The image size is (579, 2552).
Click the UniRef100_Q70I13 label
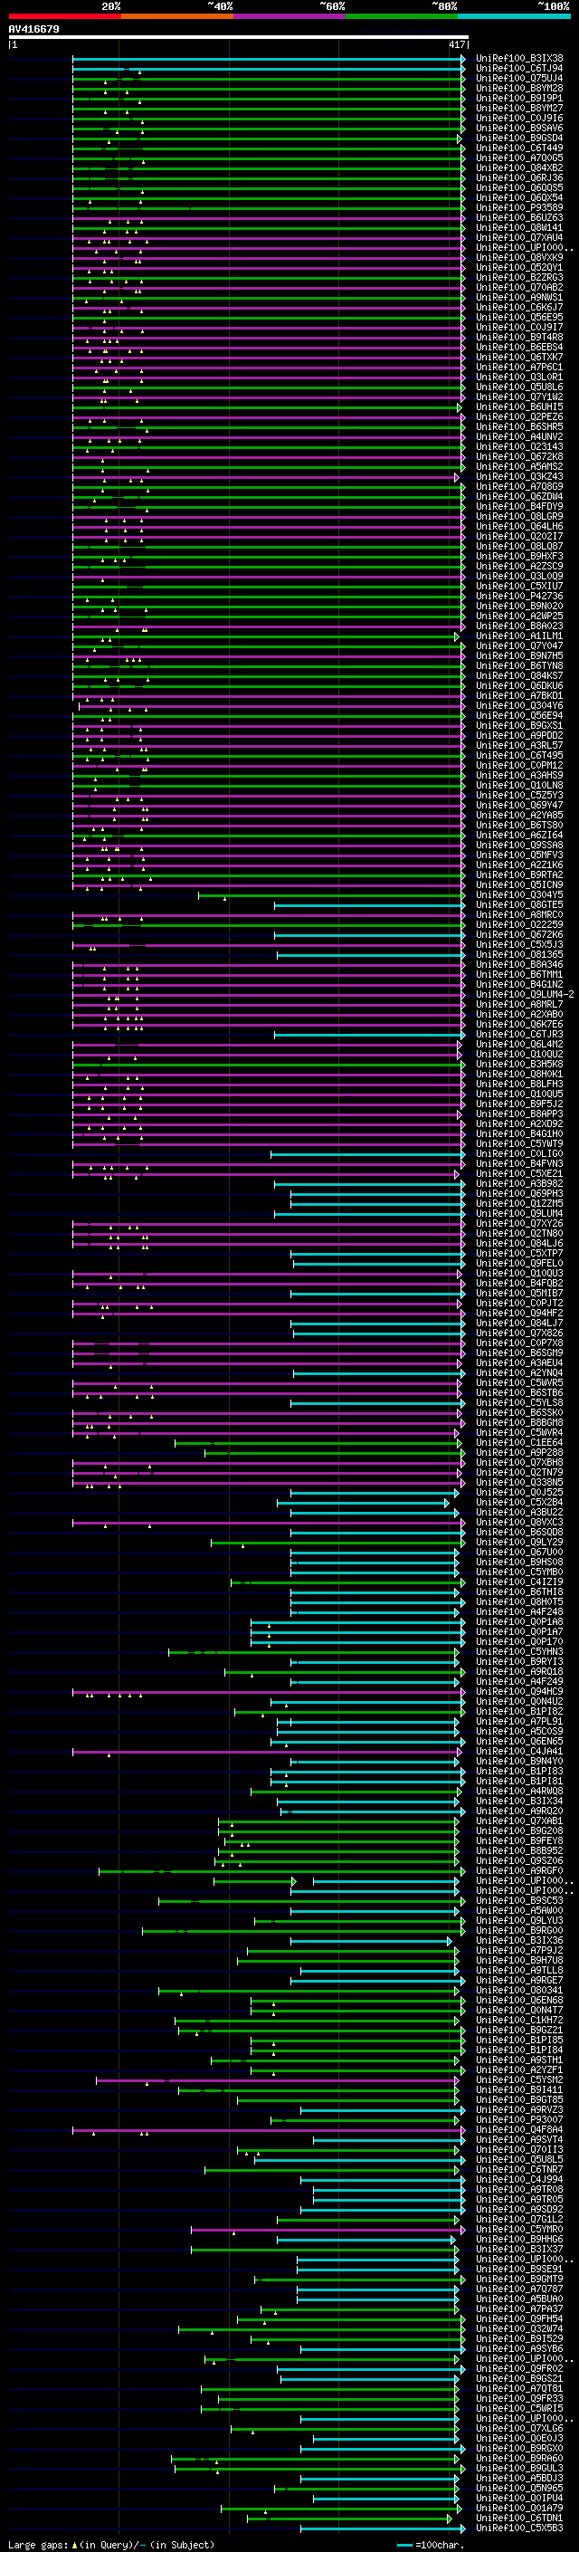tap(519, 2150)
